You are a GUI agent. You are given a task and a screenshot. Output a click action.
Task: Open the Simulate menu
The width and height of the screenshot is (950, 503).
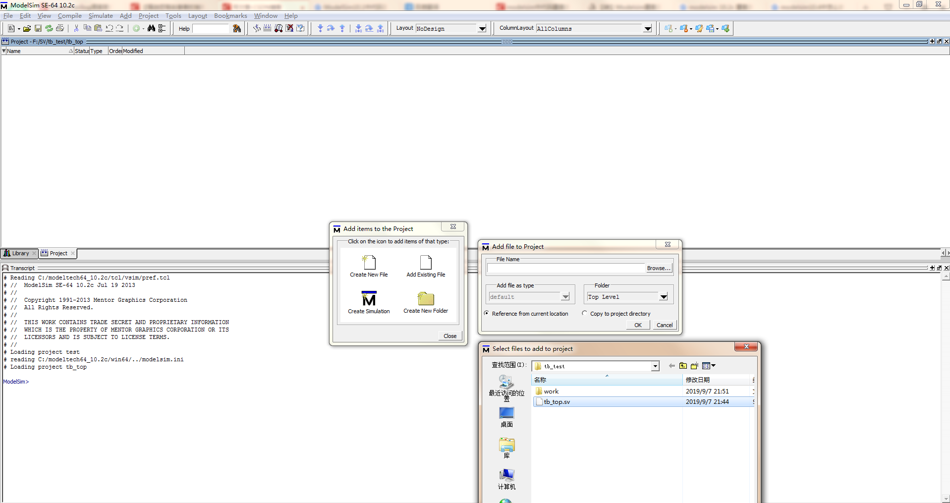100,15
